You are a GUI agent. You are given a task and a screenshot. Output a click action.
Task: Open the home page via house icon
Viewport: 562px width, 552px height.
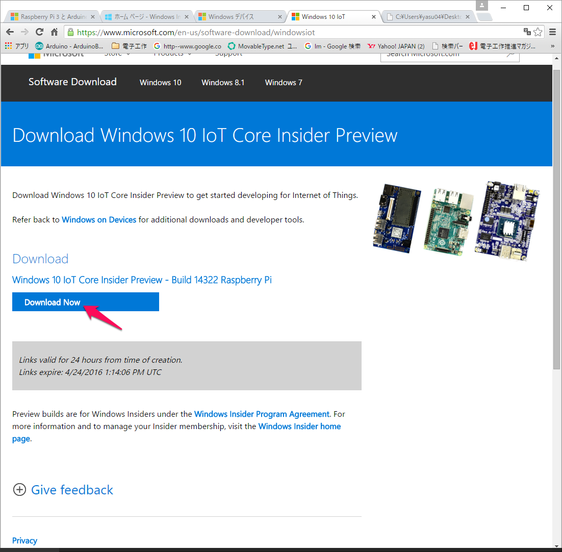point(54,32)
